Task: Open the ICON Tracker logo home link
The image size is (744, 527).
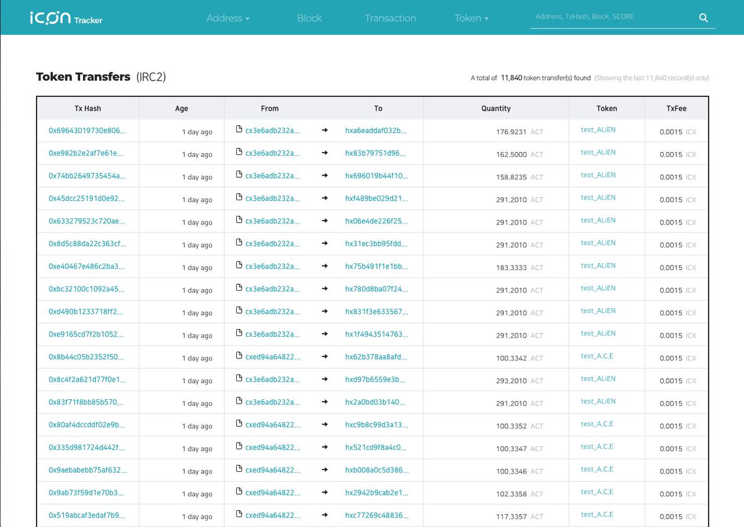Action: point(66,18)
